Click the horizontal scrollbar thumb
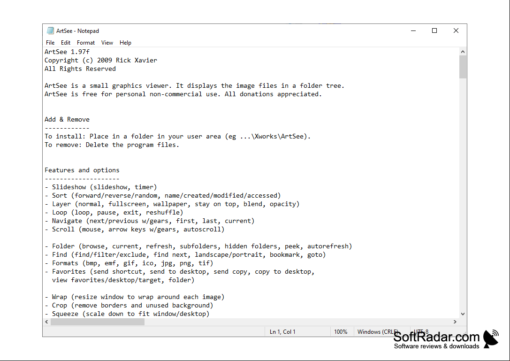 point(98,322)
